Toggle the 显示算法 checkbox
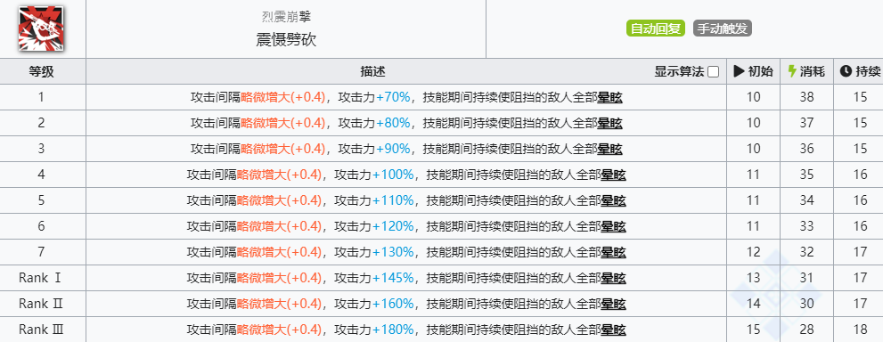 pyautogui.click(x=713, y=72)
